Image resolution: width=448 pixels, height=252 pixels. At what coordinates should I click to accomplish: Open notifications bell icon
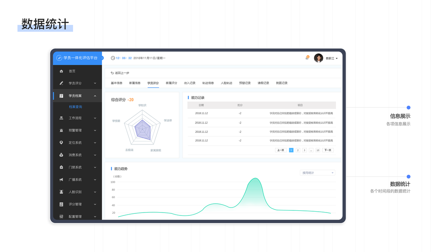(307, 58)
